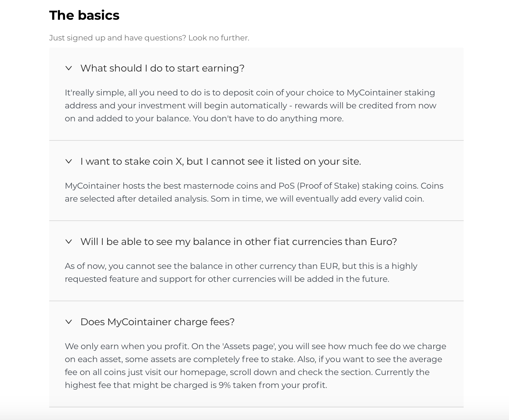
Task: Click "MyCointainer staking" in the first answer
Action: click(x=391, y=93)
